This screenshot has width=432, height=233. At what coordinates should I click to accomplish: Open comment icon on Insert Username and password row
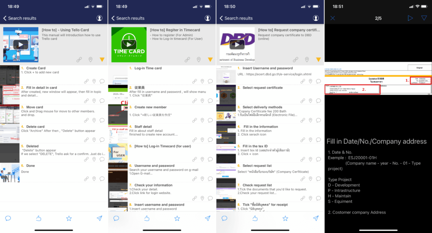318,81
